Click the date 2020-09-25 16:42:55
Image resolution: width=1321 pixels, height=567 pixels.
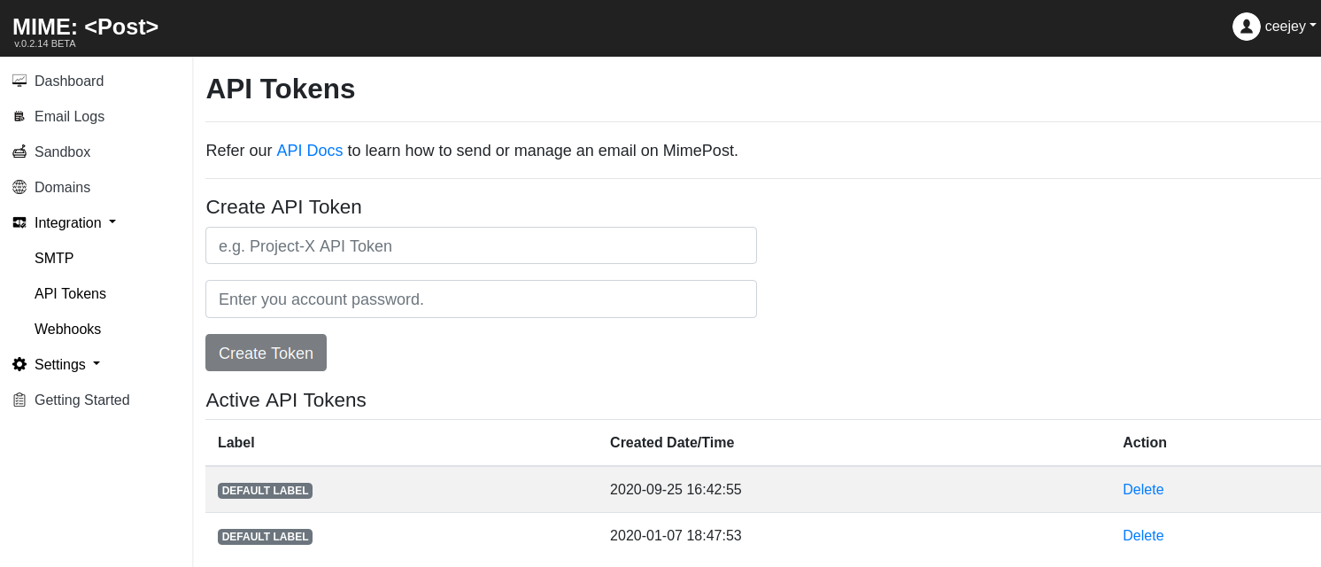point(676,489)
